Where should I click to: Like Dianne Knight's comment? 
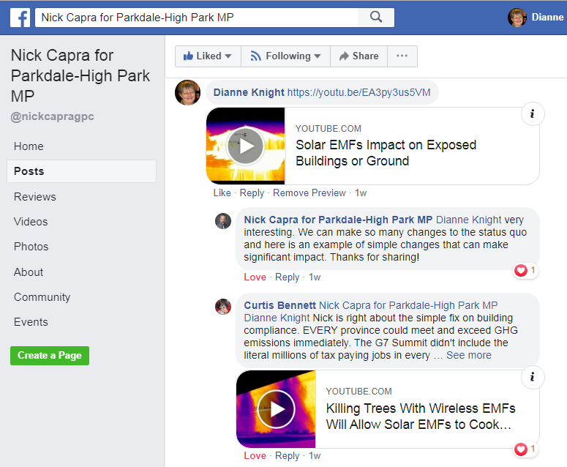(222, 193)
